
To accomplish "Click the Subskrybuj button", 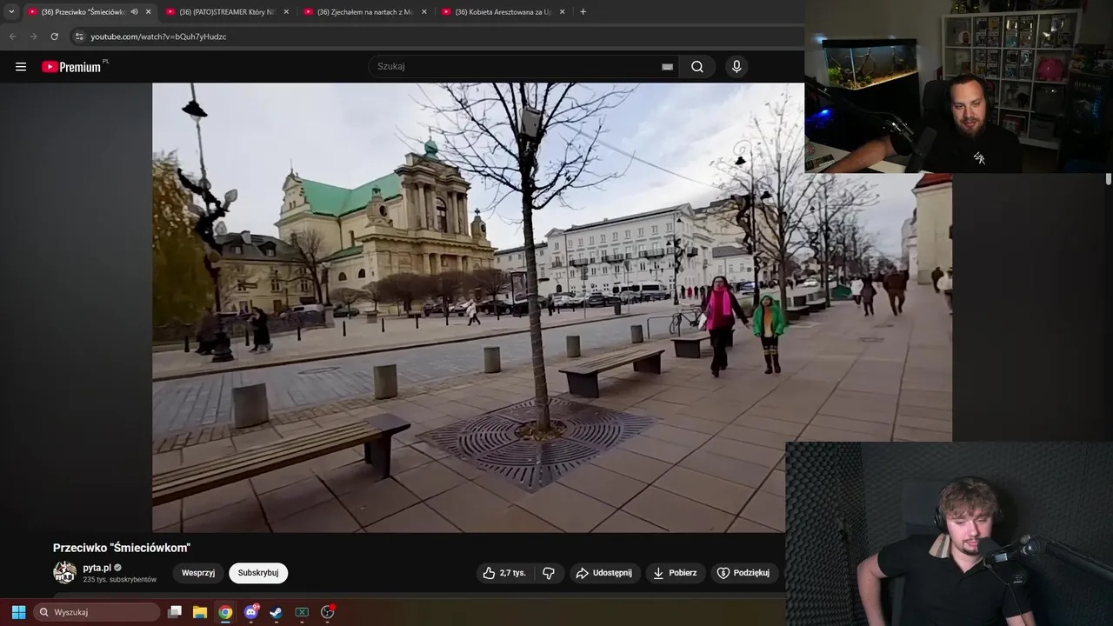I will [258, 573].
